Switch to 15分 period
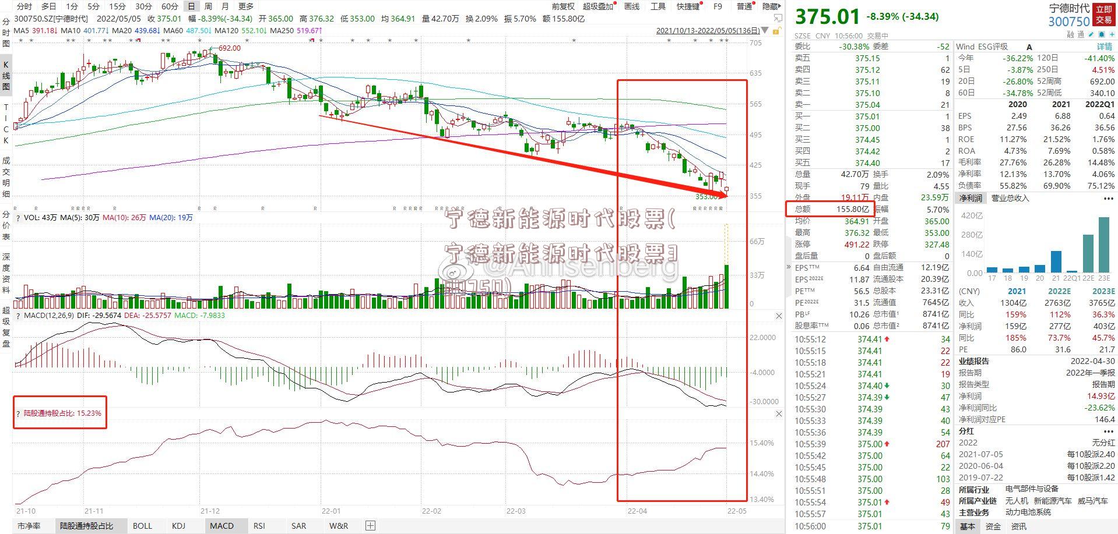This screenshot has height=534, width=1118. pos(117,6)
